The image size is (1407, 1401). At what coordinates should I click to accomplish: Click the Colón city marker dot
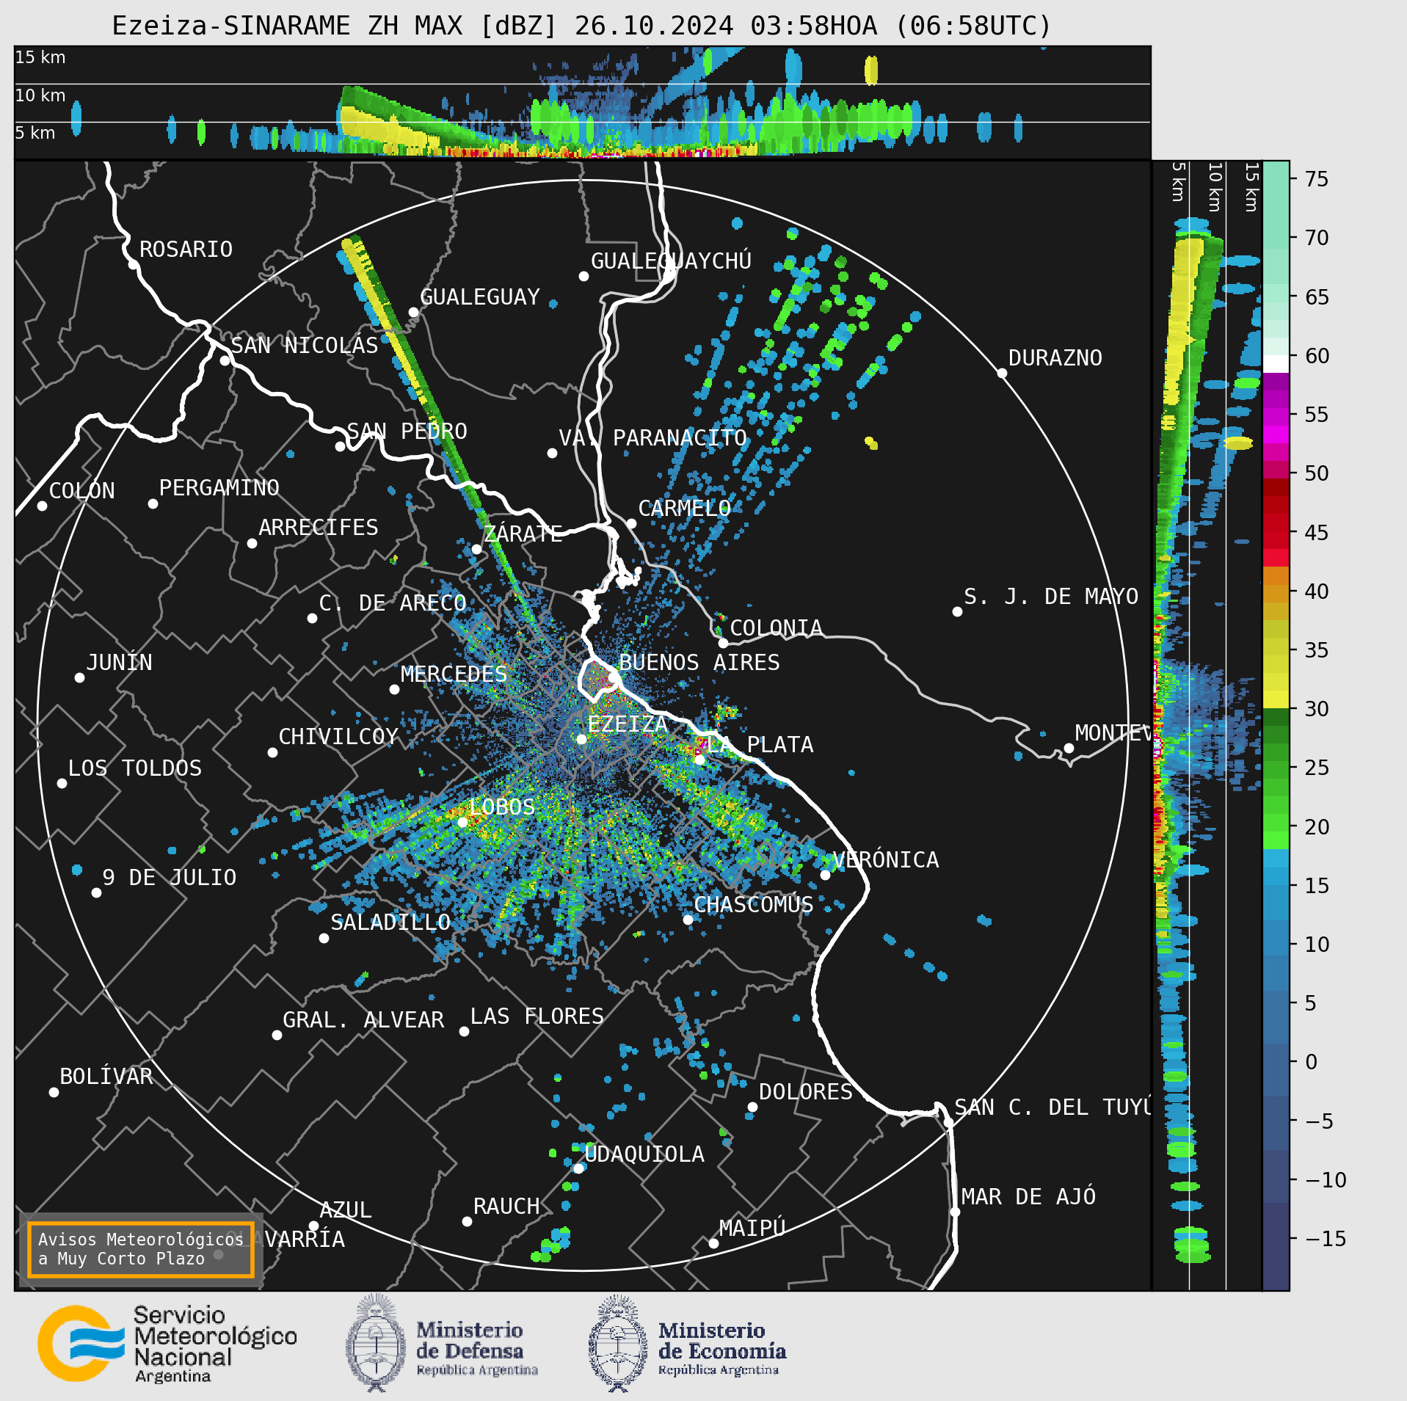click(43, 506)
